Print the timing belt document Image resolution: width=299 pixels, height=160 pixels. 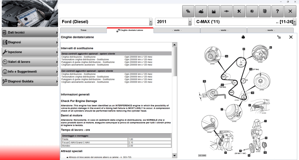tap(243, 37)
